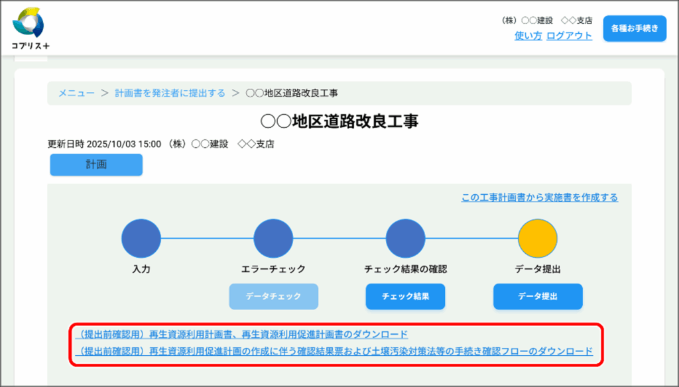Click the ログアウト link
The image size is (679, 387).
point(569,36)
